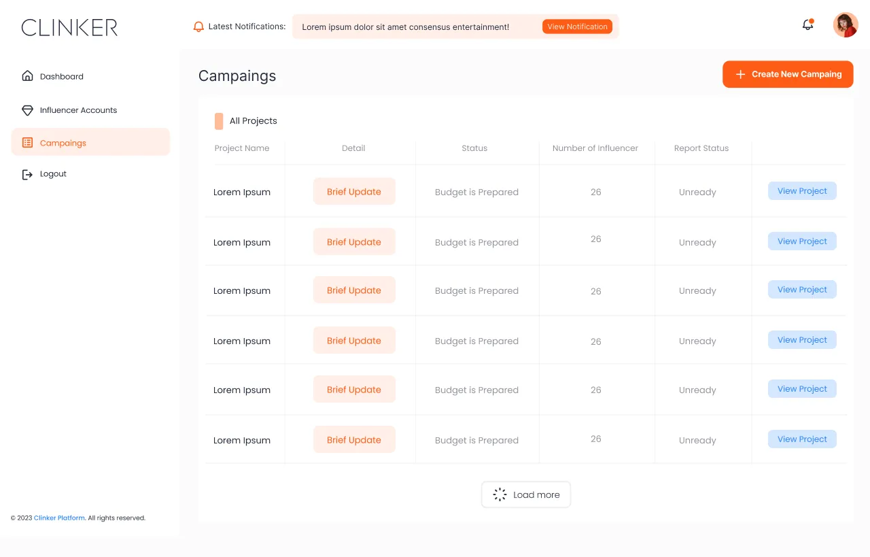Click Unready status in the first row
This screenshot has width=870, height=557.
tap(697, 192)
